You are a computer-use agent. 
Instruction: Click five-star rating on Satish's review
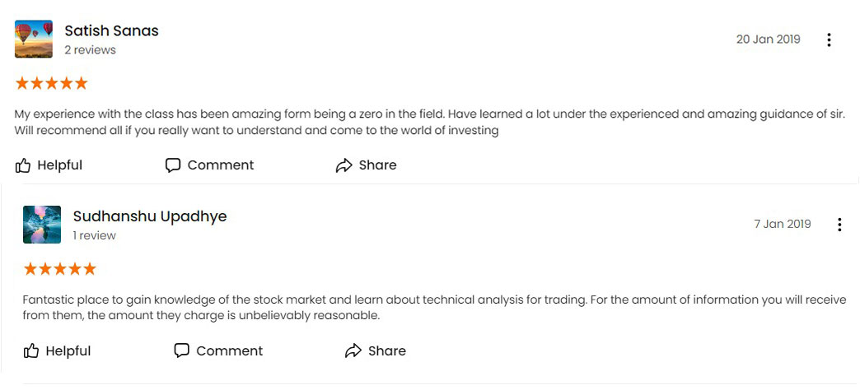[52, 83]
